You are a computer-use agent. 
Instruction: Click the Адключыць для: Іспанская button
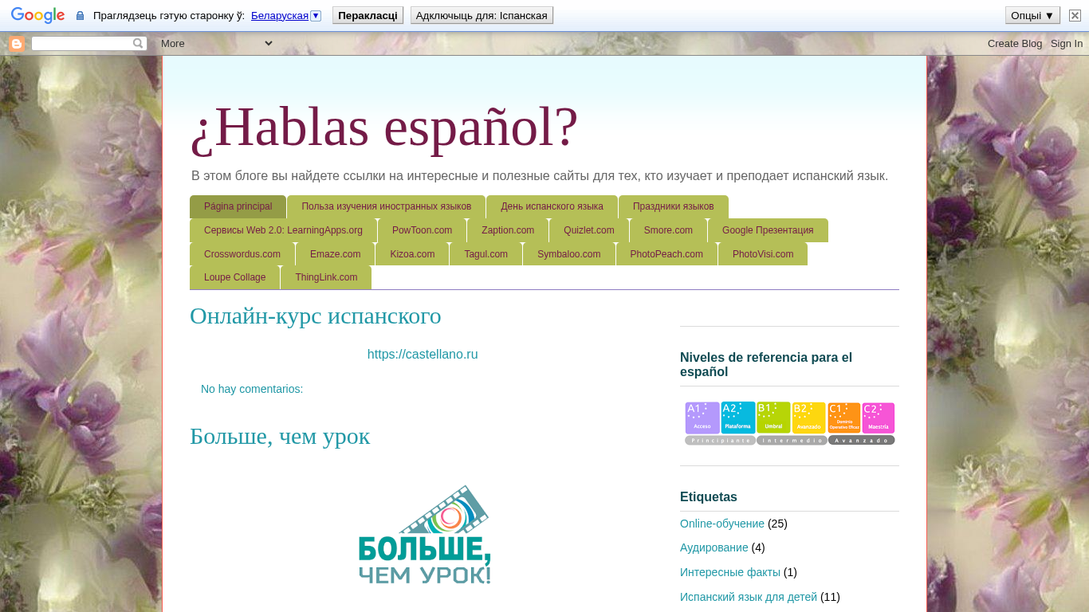pyautogui.click(x=482, y=15)
